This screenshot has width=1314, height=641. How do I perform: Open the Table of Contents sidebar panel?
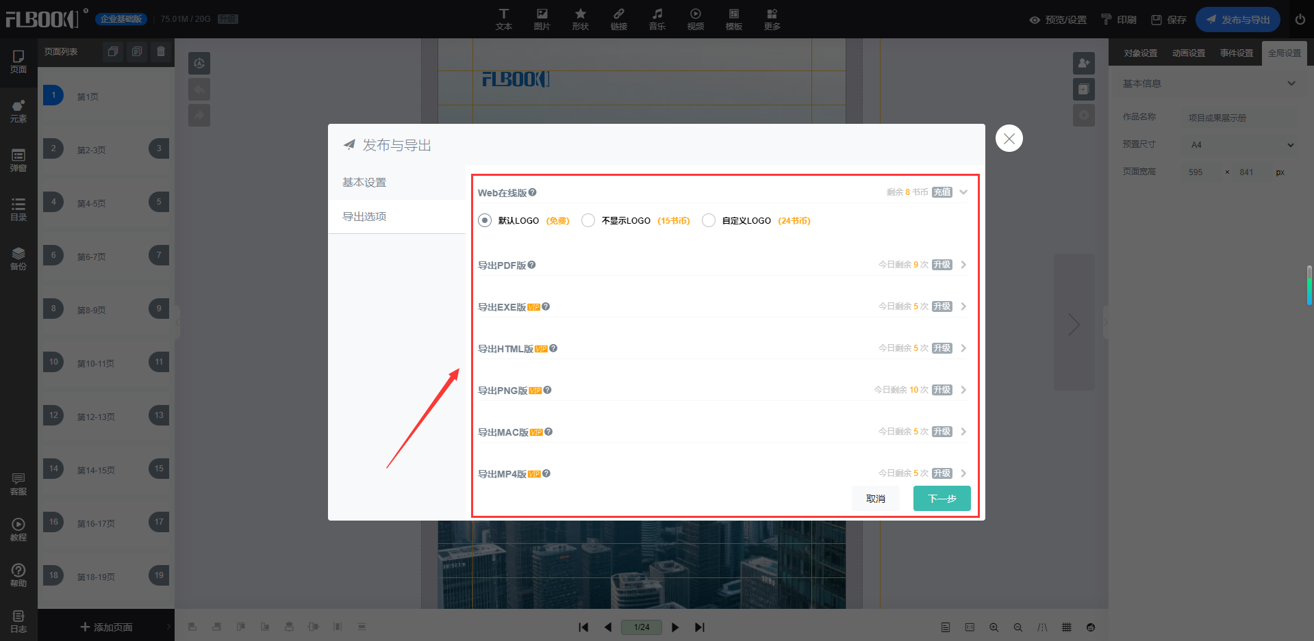coord(18,209)
